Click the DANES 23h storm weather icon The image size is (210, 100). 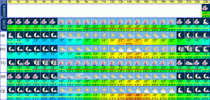pos(206,8)
